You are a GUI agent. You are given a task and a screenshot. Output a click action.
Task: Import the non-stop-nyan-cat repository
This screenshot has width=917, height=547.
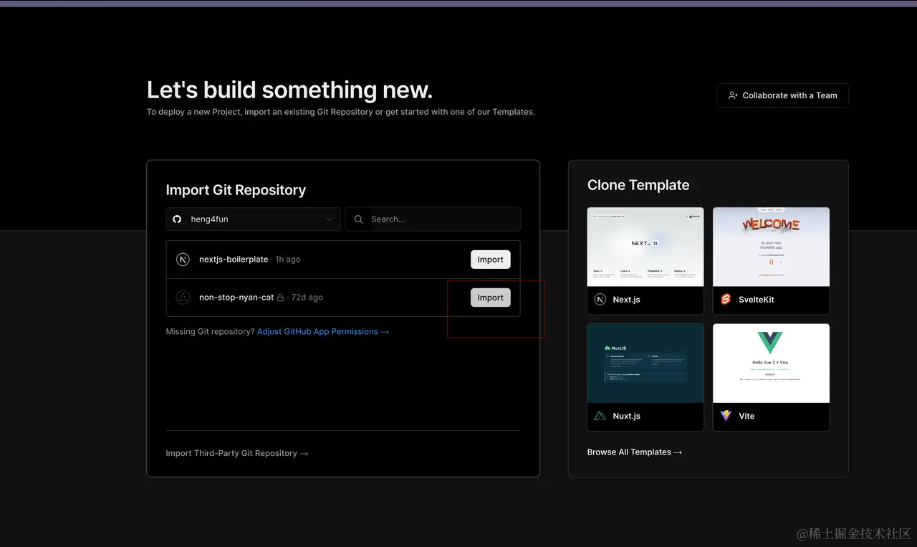(491, 298)
